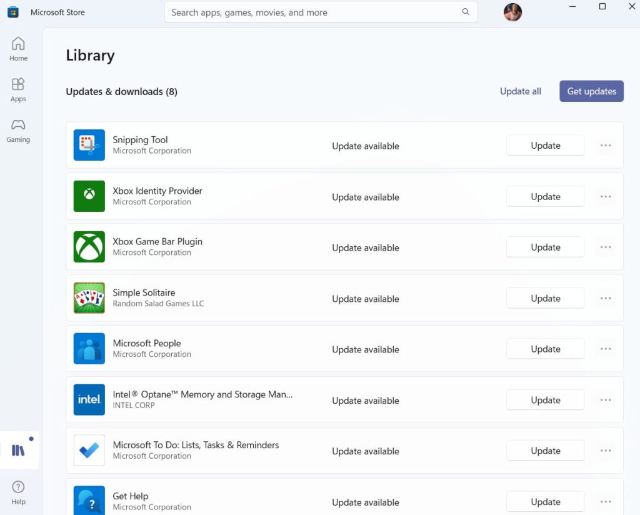Image resolution: width=640 pixels, height=515 pixels.
Task: Open more options for Simple Solitaire
Action: pos(606,298)
